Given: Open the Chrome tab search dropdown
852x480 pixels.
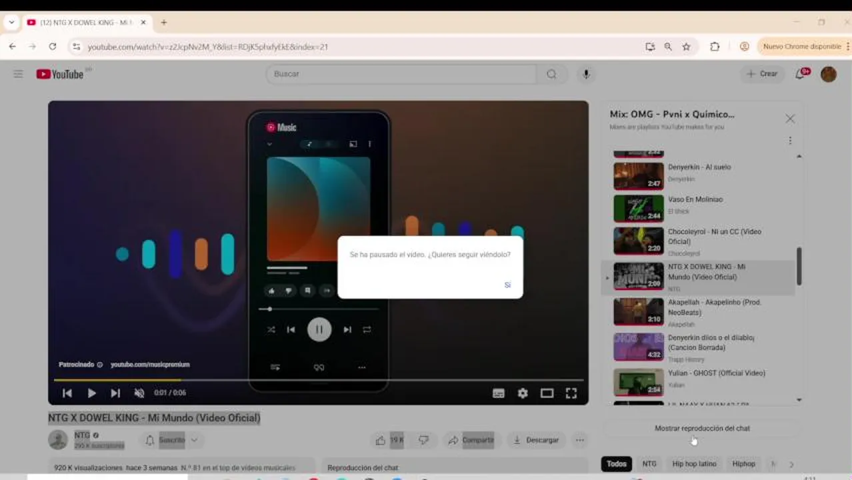Looking at the screenshot, I should click(11, 22).
